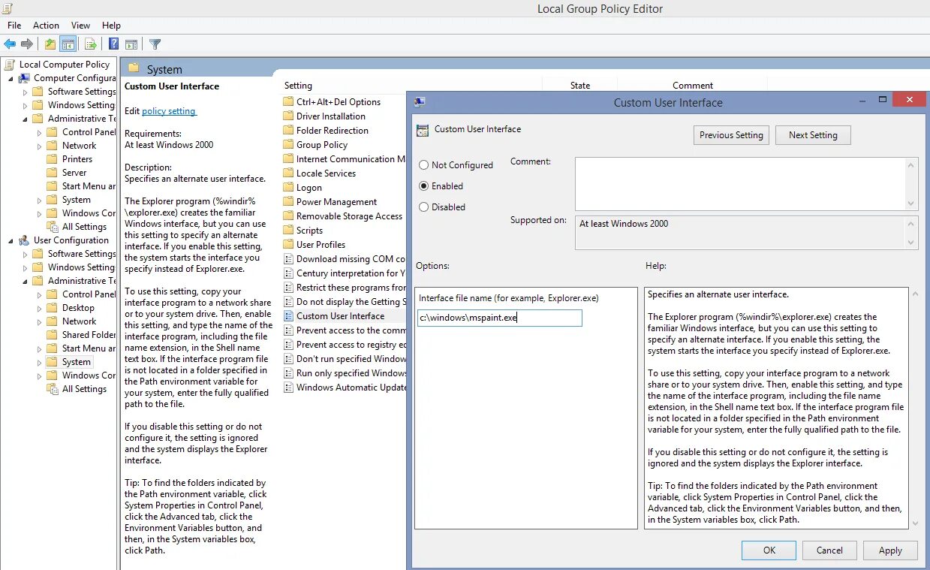Click the Folder Redirection folder icon

coord(288,131)
